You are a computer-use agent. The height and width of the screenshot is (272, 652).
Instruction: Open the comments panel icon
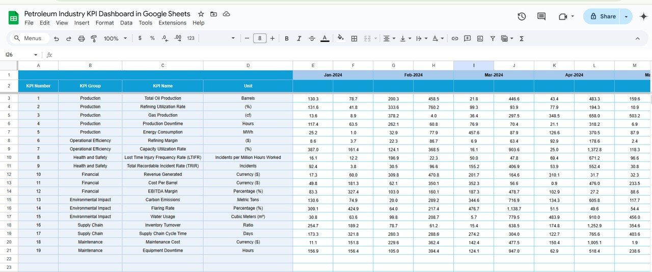point(541,16)
